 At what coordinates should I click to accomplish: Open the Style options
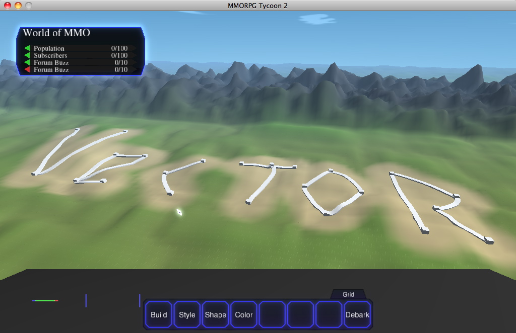coord(187,314)
